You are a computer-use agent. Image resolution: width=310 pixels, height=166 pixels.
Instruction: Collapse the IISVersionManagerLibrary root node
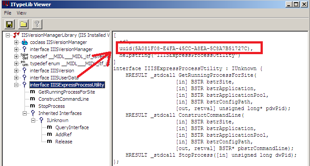point(8,36)
